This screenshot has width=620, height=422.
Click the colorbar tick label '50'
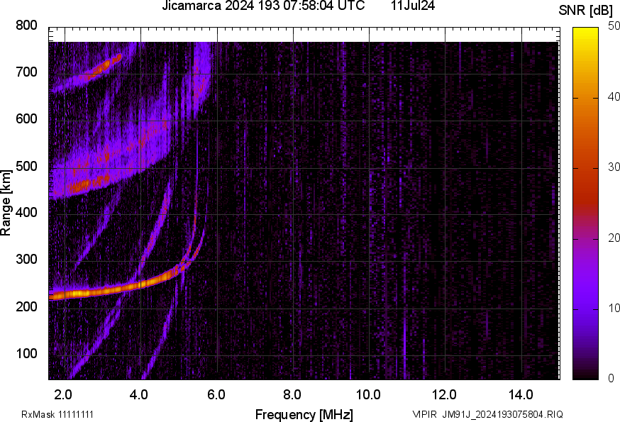coord(614,26)
